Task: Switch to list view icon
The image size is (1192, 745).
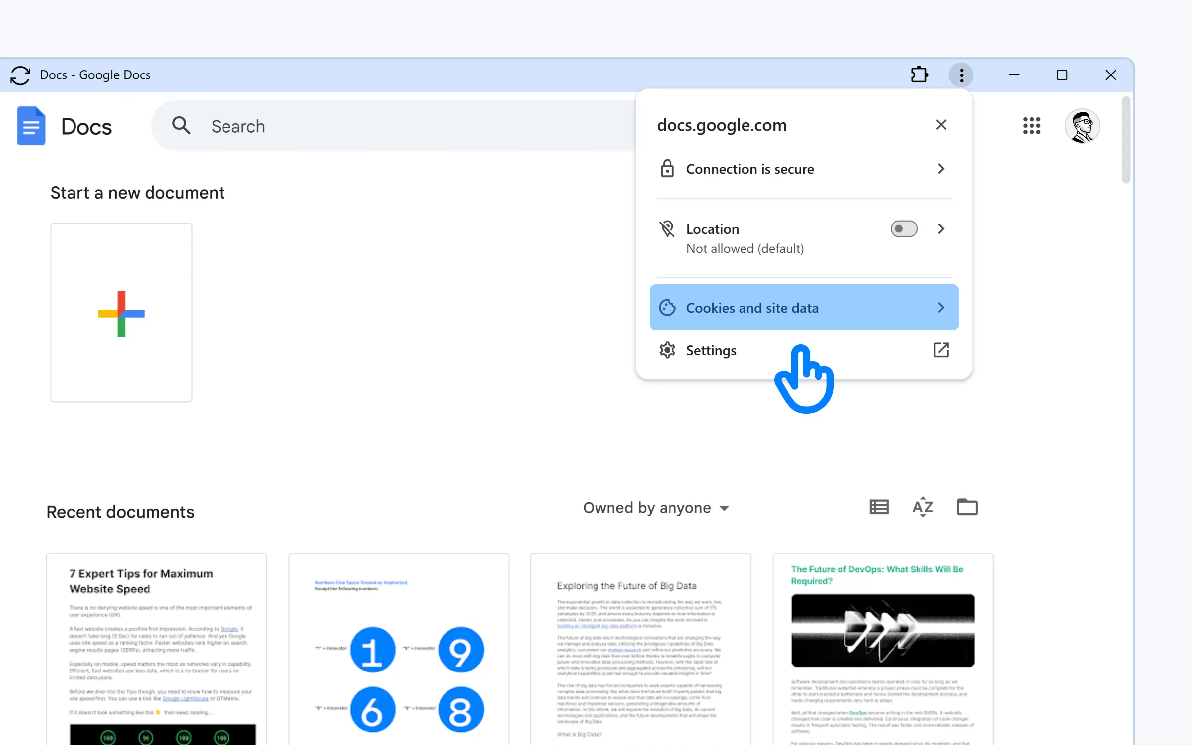Action: pyautogui.click(x=879, y=507)
